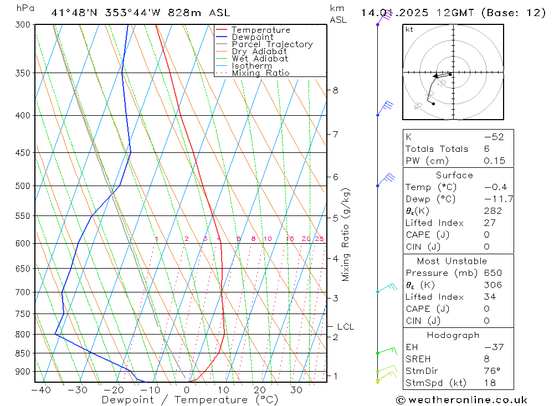Click the '8' km altitude tick label
The width and height of the screenshot is (554, 406).
coord(335,90)
